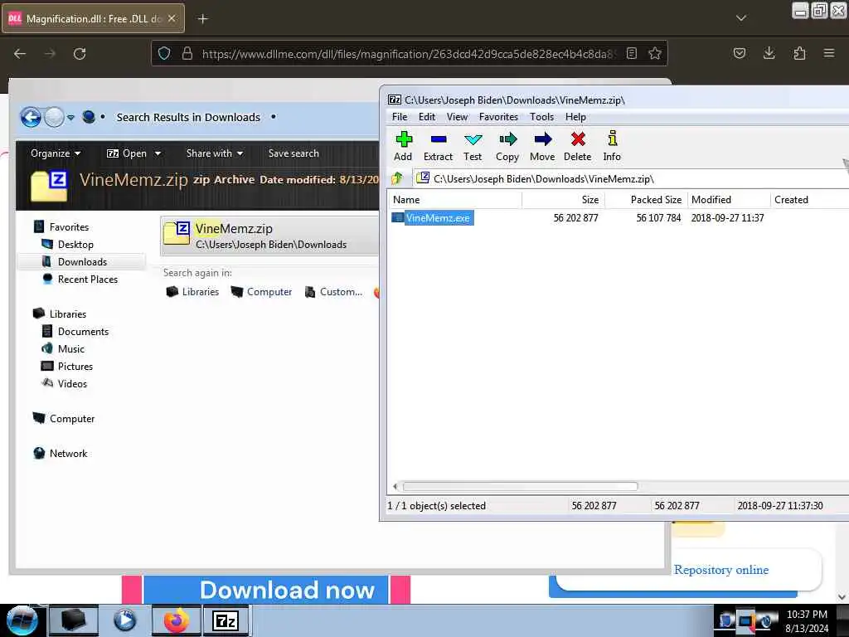The width and height of the screenshot is (849, 637).
Task: Delete the selected file with red X
Action: coord(578,146)
